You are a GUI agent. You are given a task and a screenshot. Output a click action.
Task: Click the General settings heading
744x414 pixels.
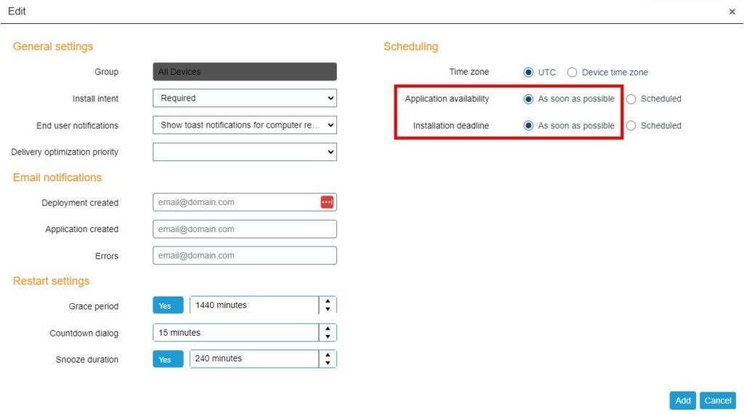click(53, 46)
